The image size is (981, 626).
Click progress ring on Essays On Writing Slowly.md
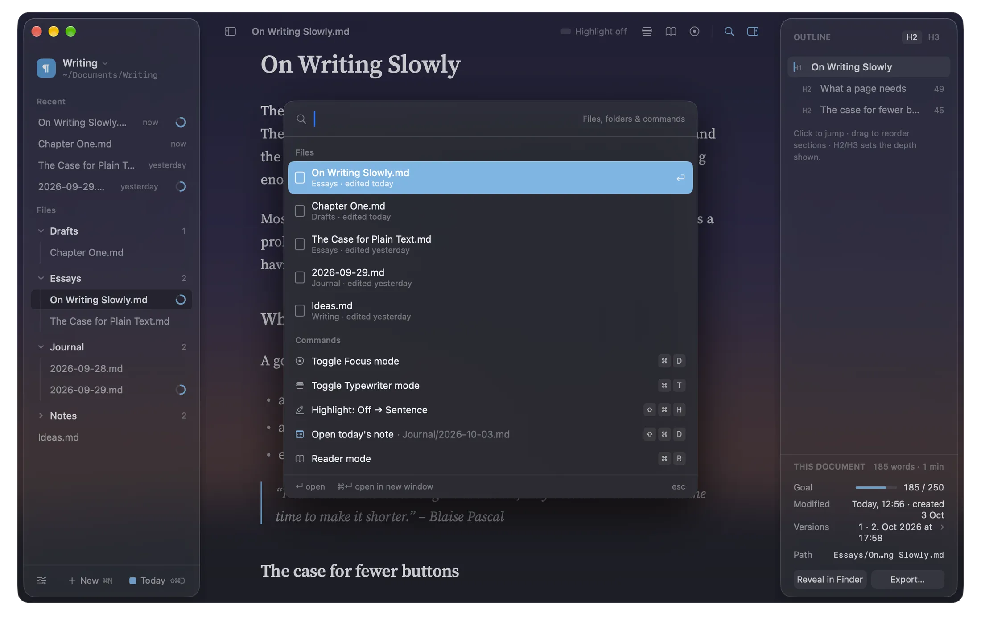(181, 300)
